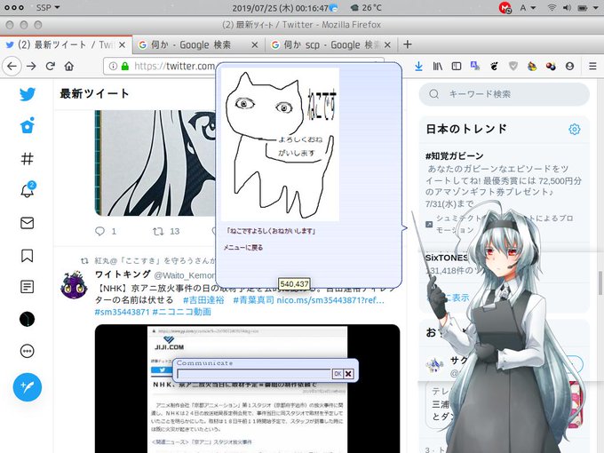The width and height of the screenshot is (604, 453).
Task: Click the Communicate text input box
Action: (x=254, y=374)
